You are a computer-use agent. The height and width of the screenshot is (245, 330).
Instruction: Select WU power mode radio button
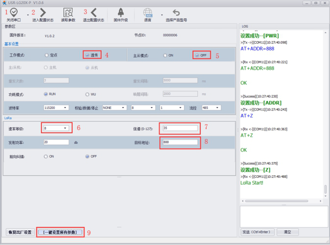click(87, 94)
